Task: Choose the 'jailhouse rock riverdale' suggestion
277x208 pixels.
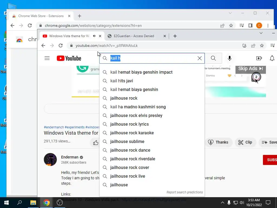Action: coord(152,159)
